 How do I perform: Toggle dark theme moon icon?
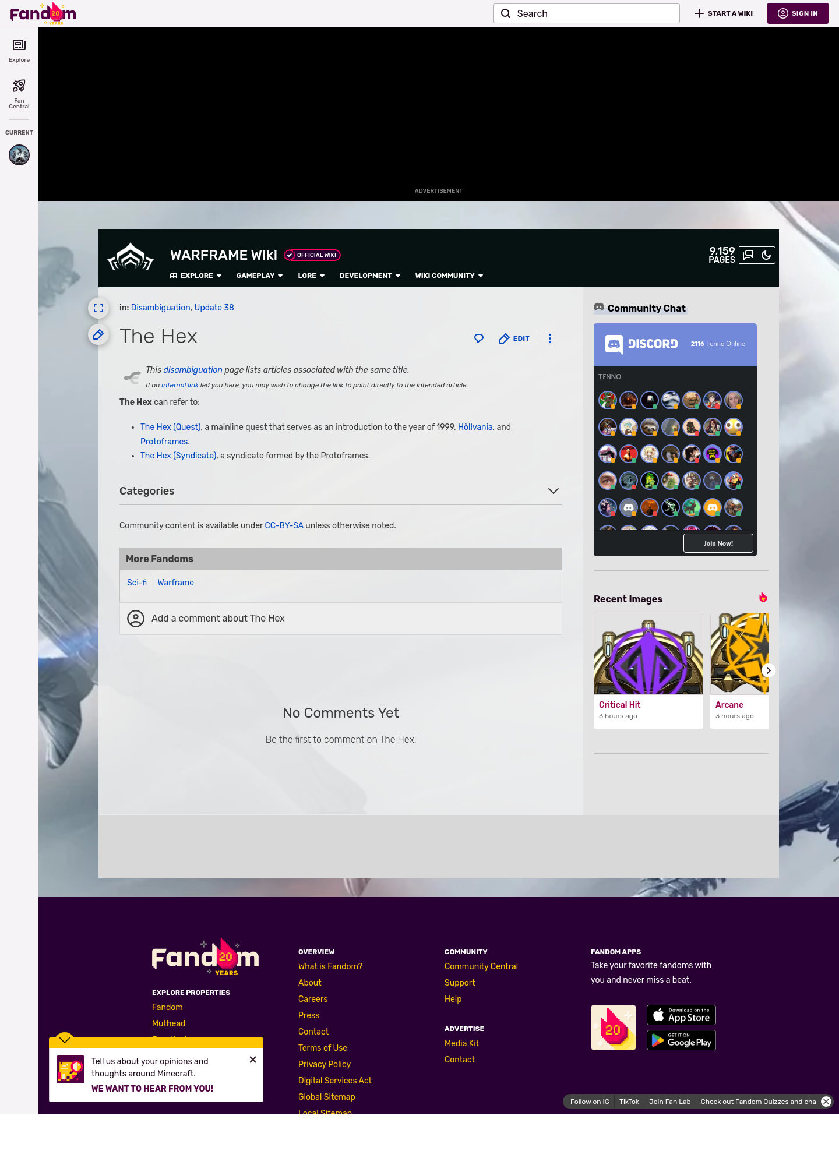pos(766,255)
